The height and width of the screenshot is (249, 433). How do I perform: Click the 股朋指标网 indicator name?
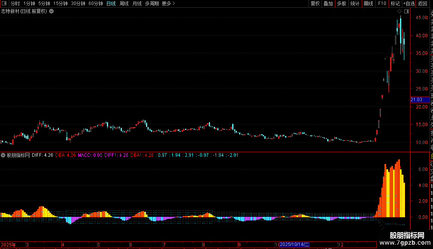tap(18, 155)
